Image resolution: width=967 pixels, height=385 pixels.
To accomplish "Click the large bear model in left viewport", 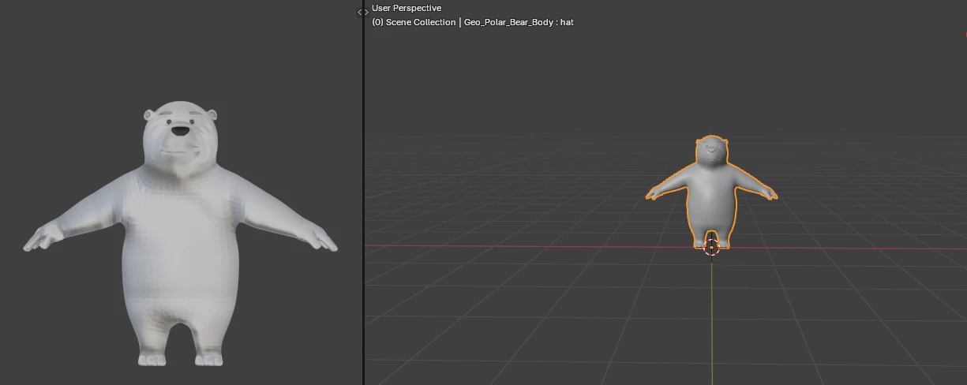I will tap(181, 234).
